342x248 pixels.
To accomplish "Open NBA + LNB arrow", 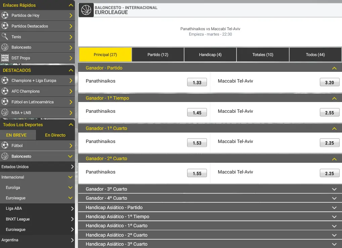I will (x=71, y=113).
